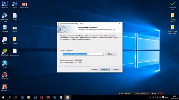179x100 pixels.
Task: Minimize the FormatFactory installer window
Action: (x=107, y=24)
